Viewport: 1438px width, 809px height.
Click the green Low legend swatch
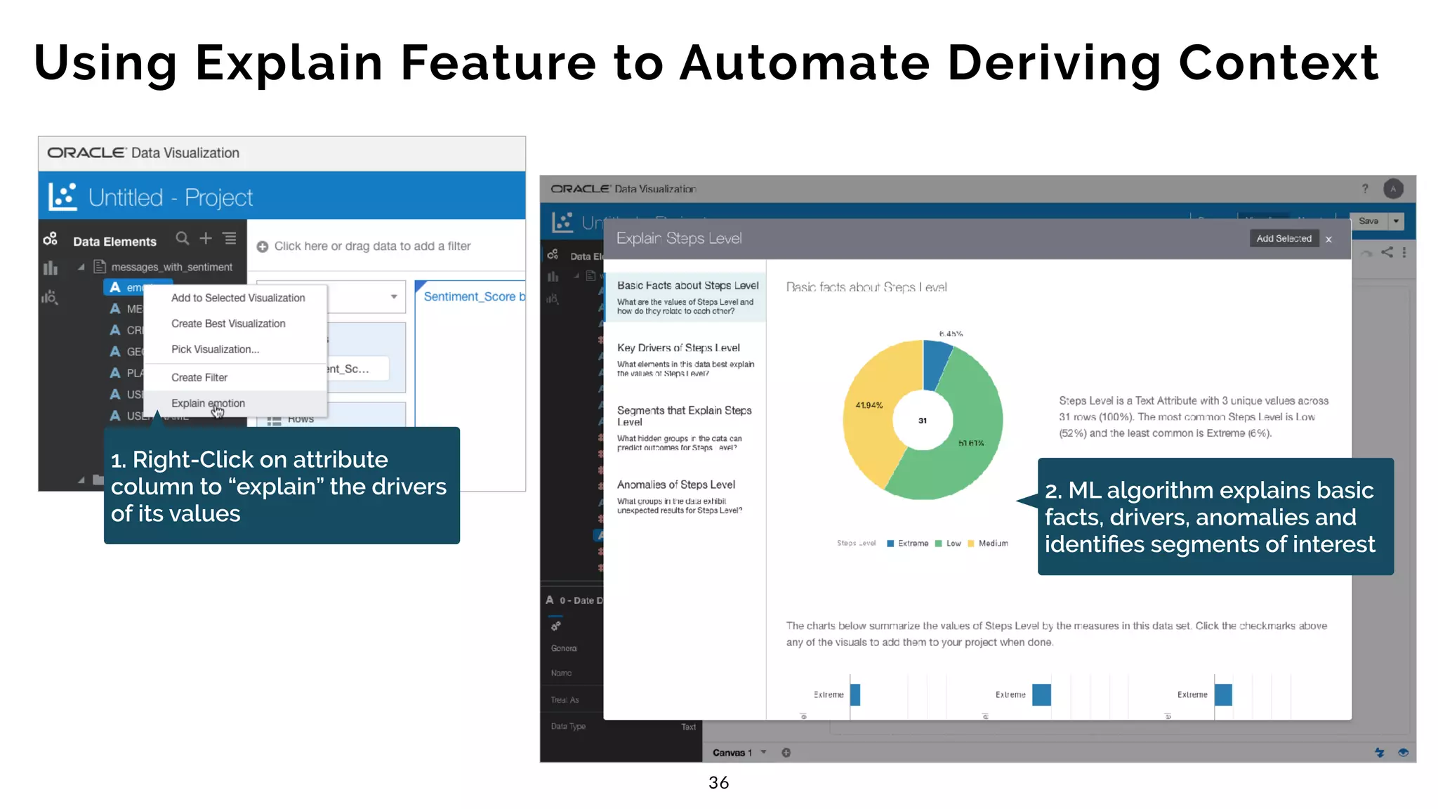938,544
